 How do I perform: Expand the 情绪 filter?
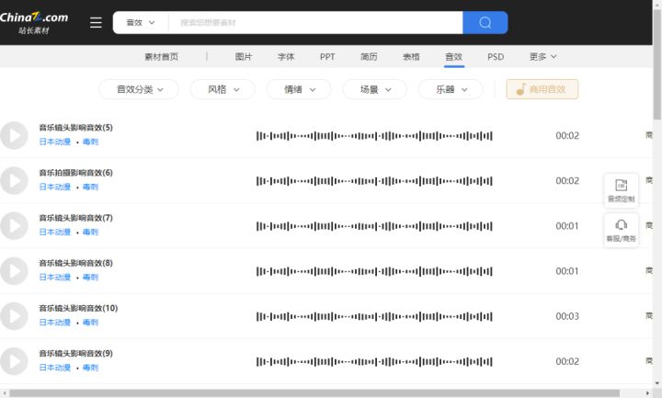(299, 89)
